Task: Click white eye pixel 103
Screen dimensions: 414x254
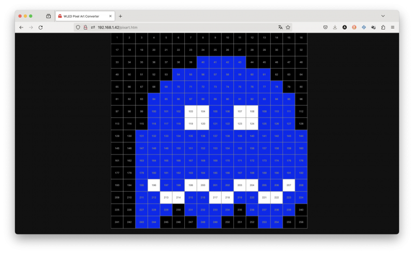Action: coord(190,111)
